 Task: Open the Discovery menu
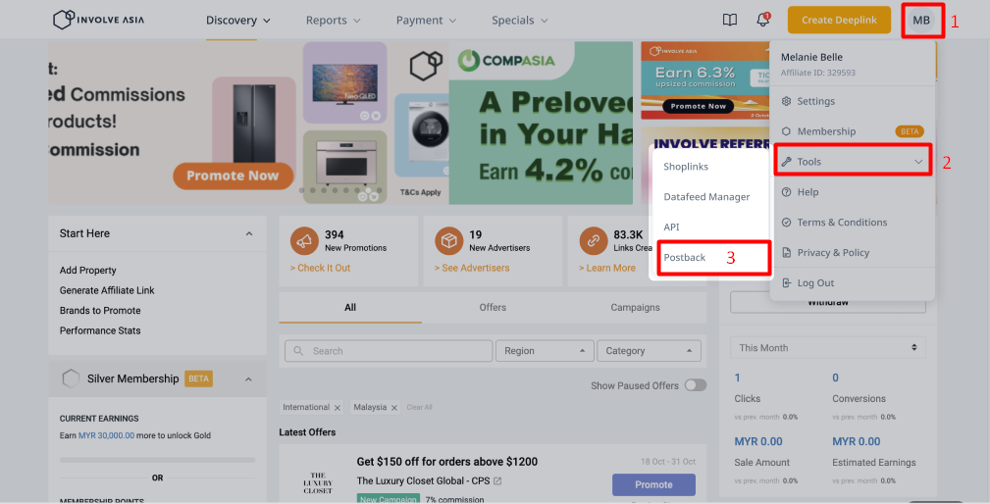(x=238, y=21)
